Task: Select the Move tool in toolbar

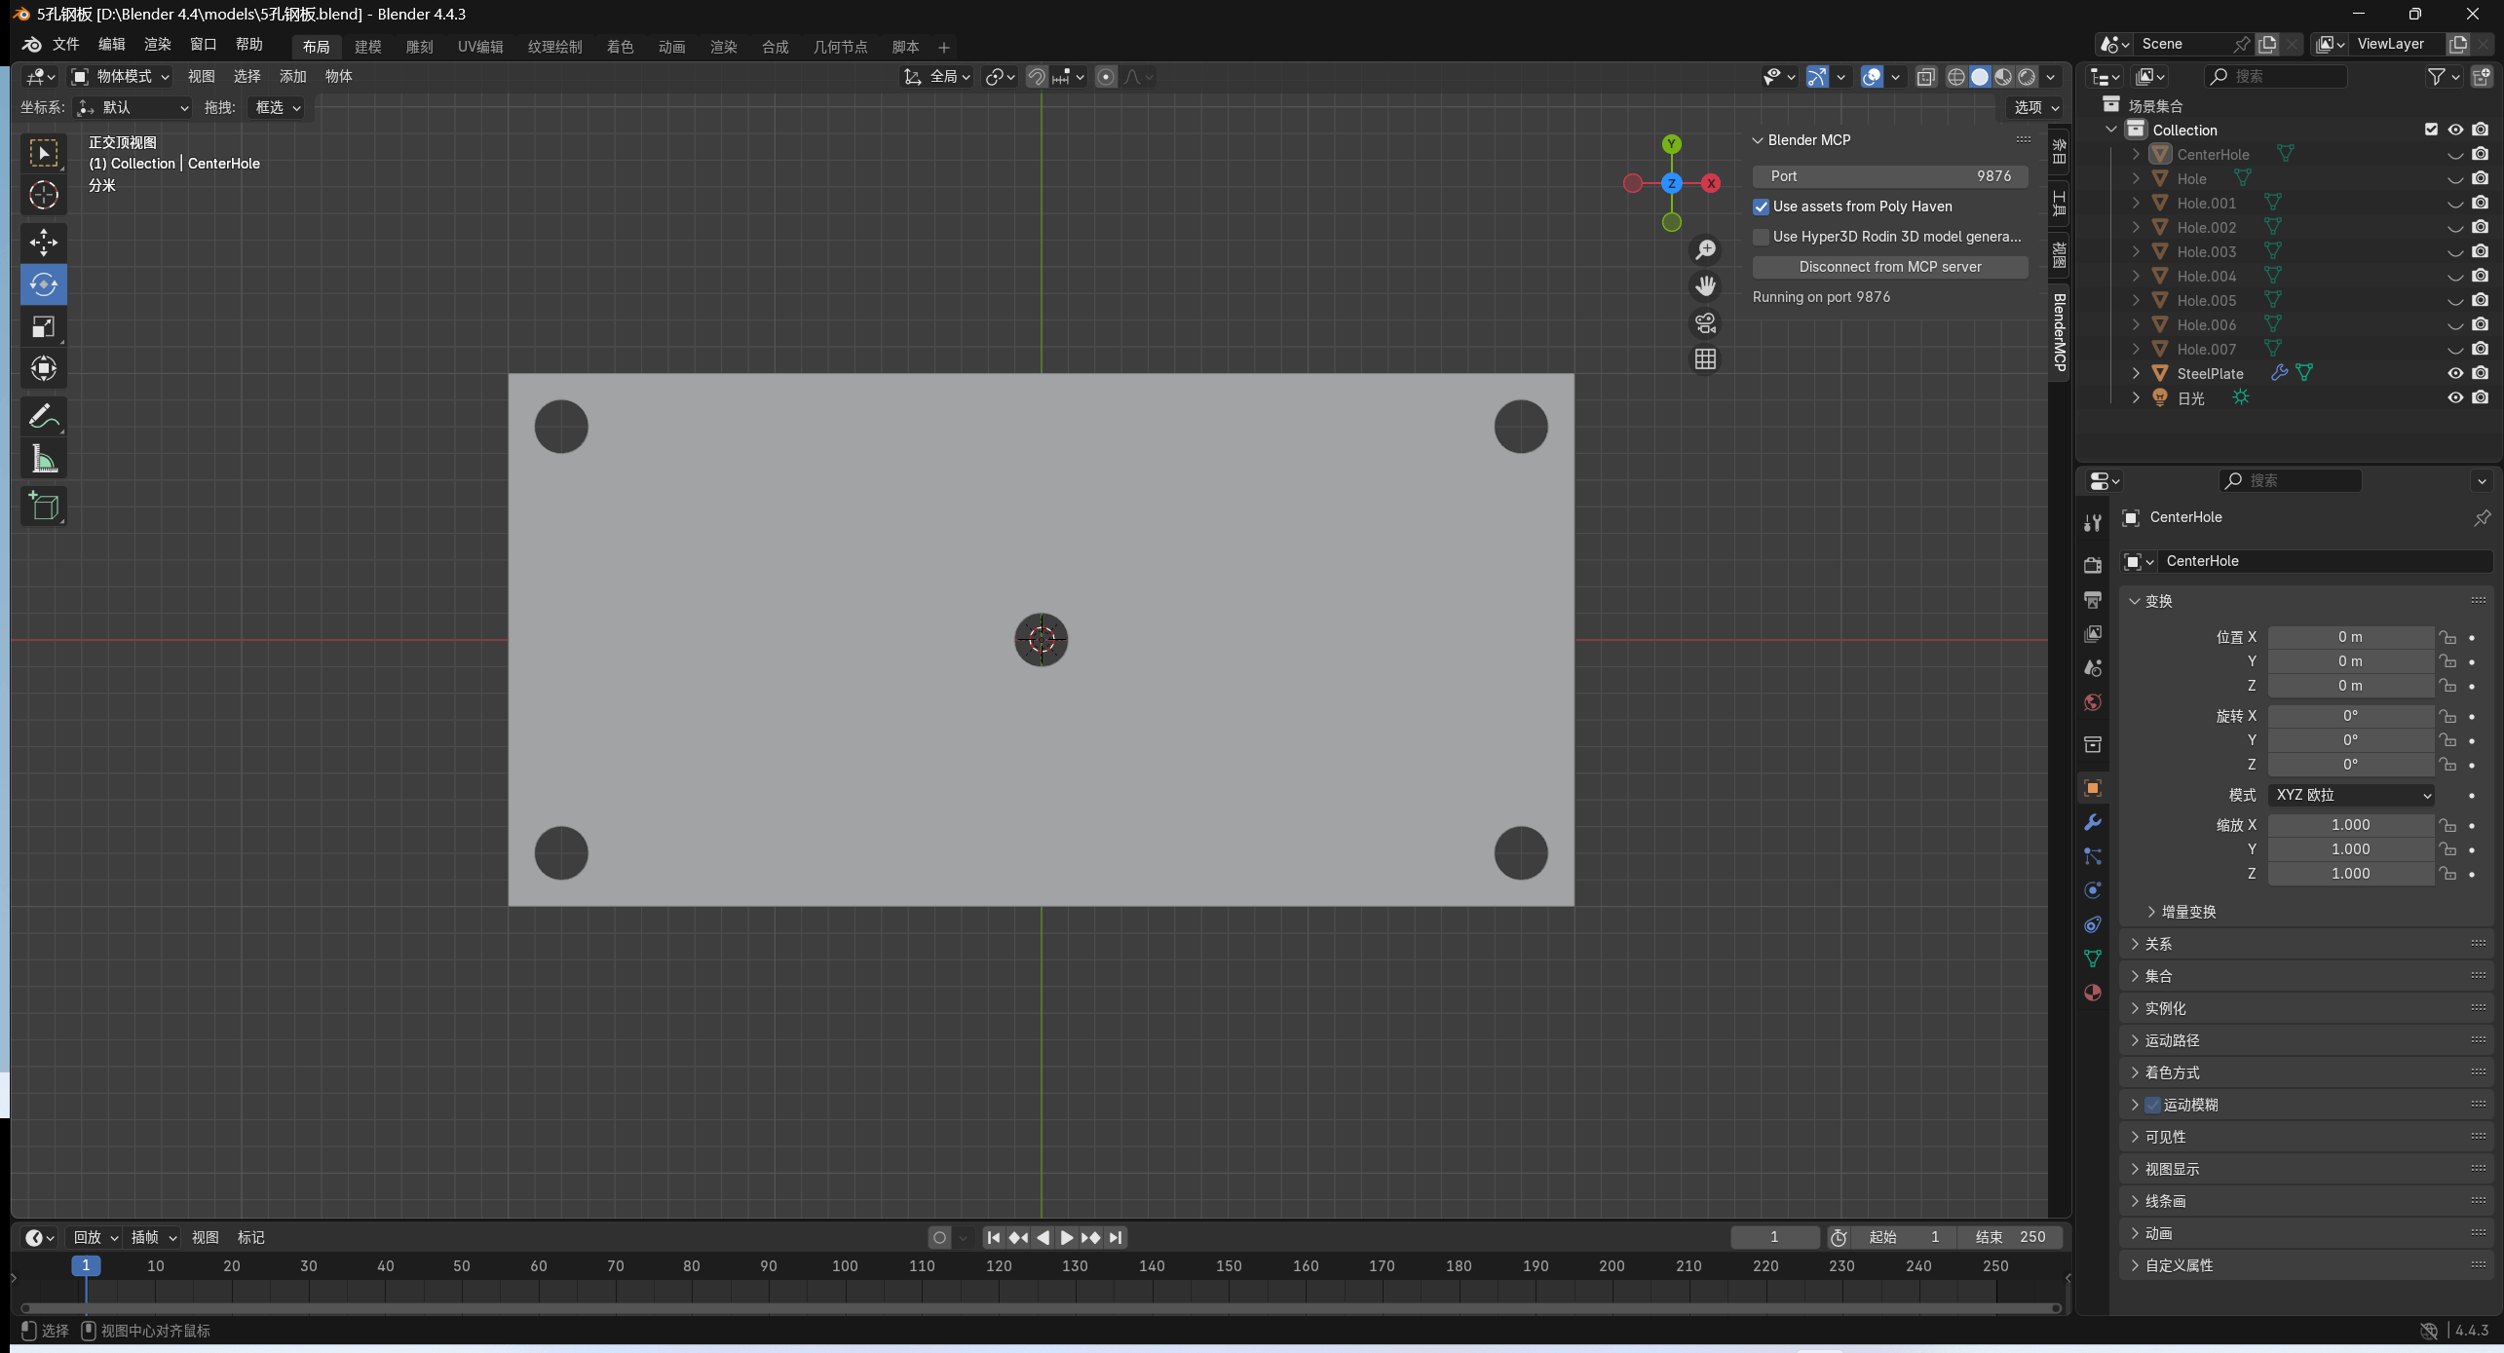Action: pyautogui.click(x=43, y=243)
